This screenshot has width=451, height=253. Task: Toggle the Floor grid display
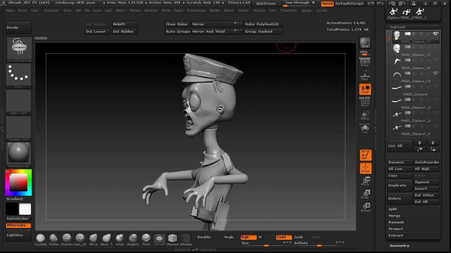(x=365, y=76)
